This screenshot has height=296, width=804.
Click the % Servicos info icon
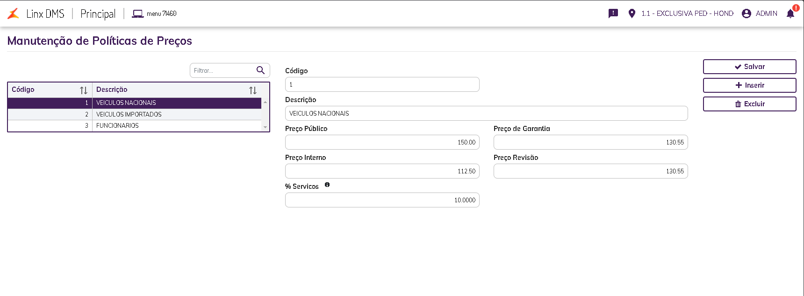pyautogui.click(x=327, y=185)
